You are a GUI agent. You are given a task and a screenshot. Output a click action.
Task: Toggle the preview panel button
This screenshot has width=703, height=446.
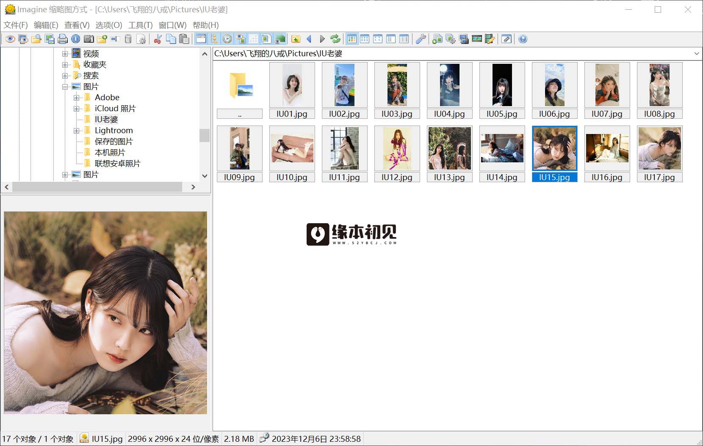(241, 39)
